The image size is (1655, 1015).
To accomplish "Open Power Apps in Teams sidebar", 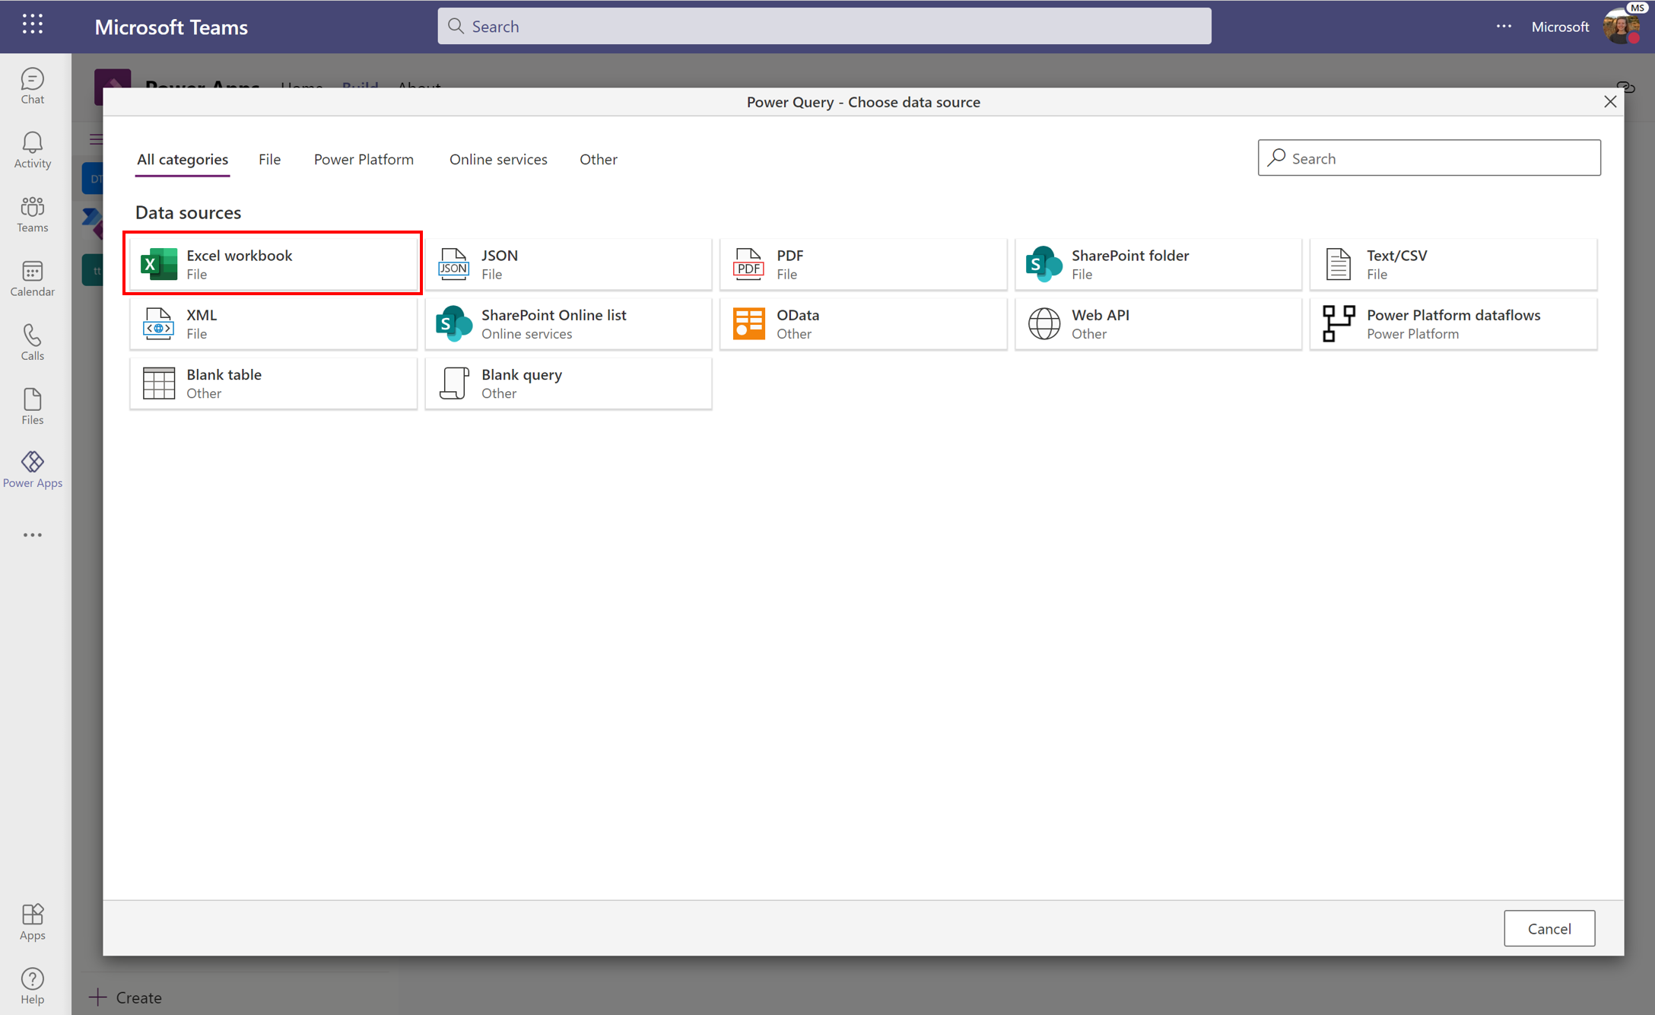I will tap(33, 469).
